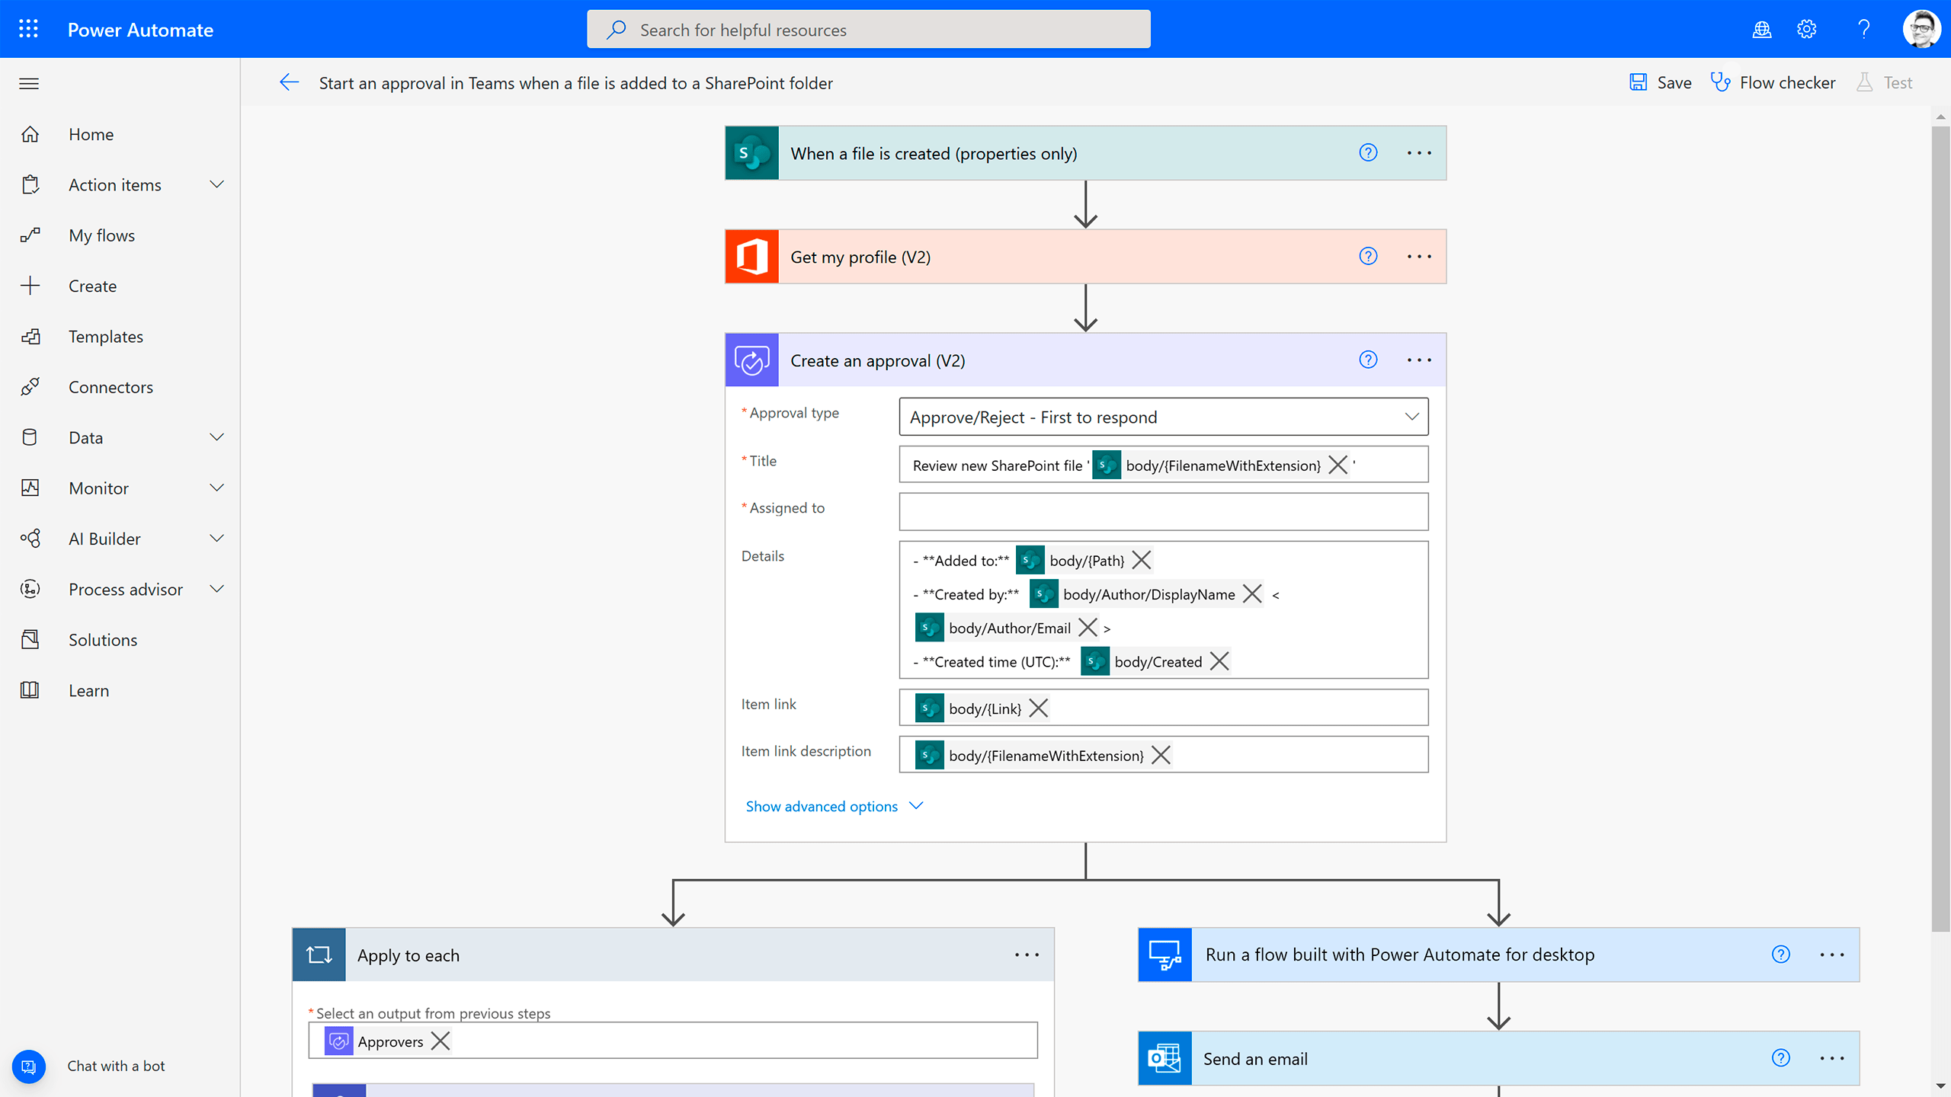Click the back navigation arrow icon
This screenshot has height=1097, width=1951.
coord(288,82)
